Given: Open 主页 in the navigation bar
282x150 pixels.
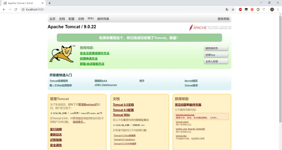Looking at the screenshot, I should point(52,19).
